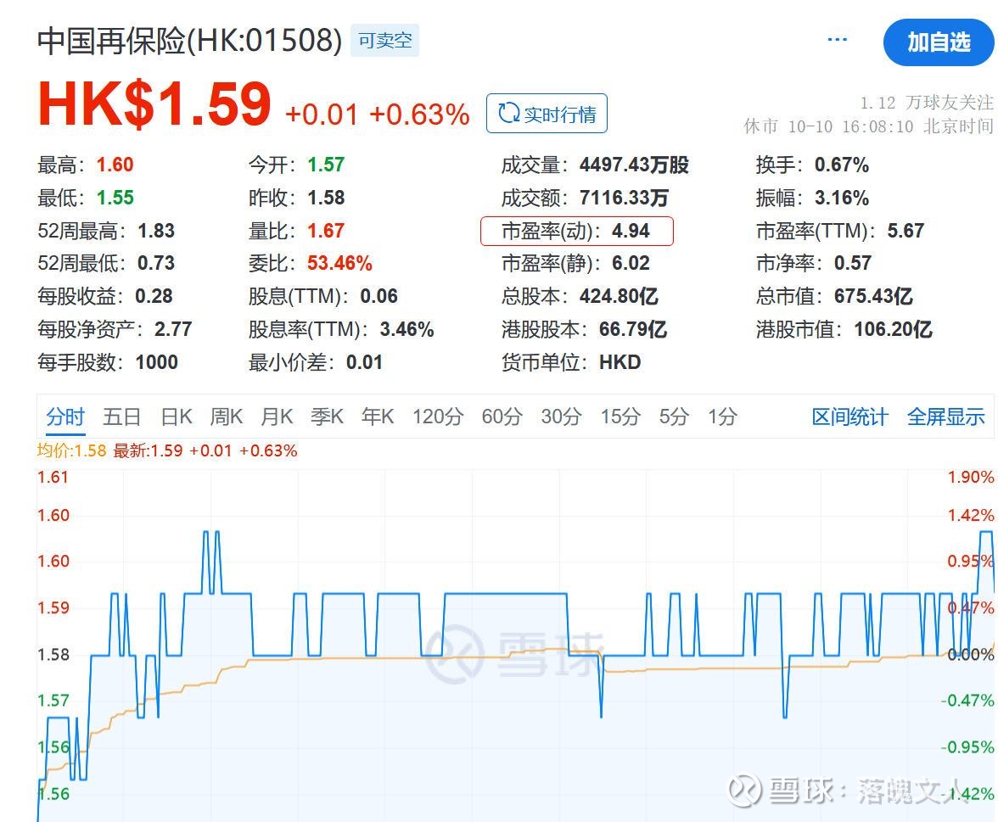Click the 52周最高 value 1.83

coord(156,231)
